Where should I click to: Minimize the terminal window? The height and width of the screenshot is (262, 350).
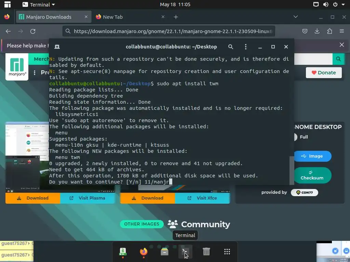pos(260,47)
